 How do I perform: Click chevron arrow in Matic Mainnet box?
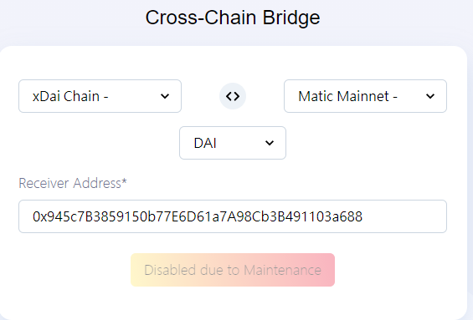[x=430, y=96]
